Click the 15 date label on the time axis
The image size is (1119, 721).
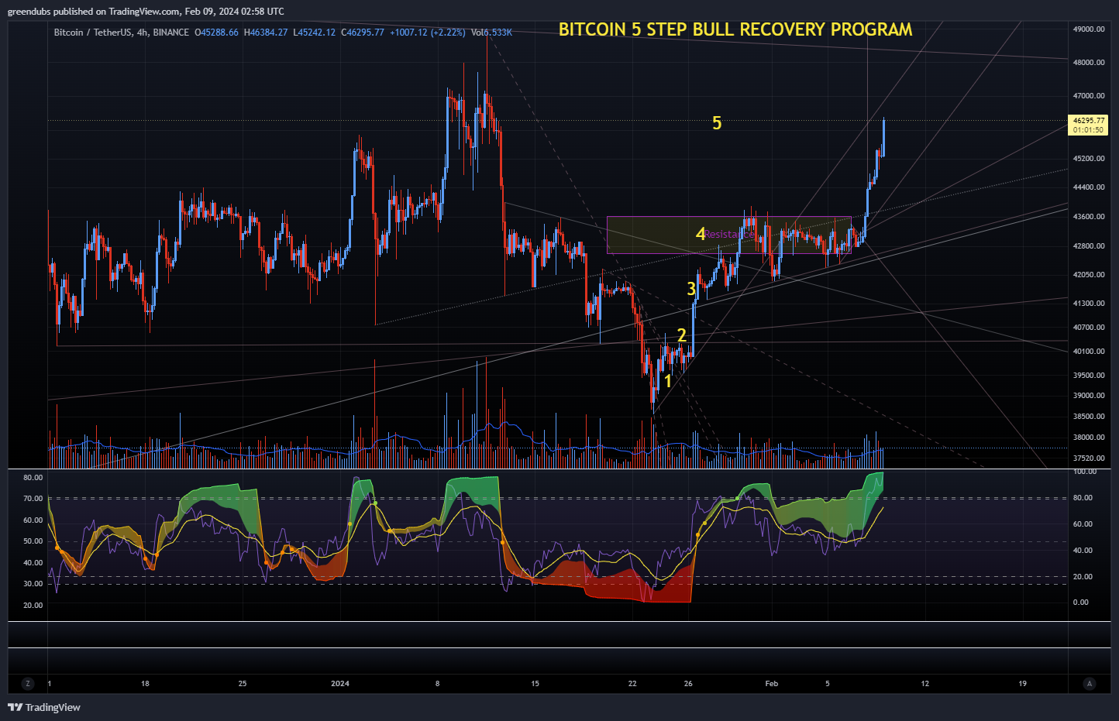point(535,683)
